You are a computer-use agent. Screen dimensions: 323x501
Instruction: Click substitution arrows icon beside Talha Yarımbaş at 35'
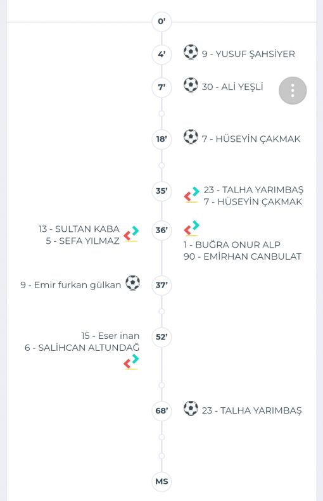pyautogui.click(x=192, y=194)
